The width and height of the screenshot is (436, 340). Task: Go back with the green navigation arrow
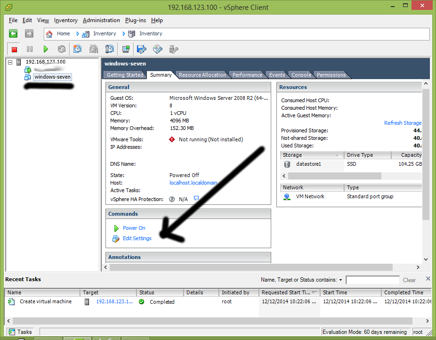[x=13, y=33]
